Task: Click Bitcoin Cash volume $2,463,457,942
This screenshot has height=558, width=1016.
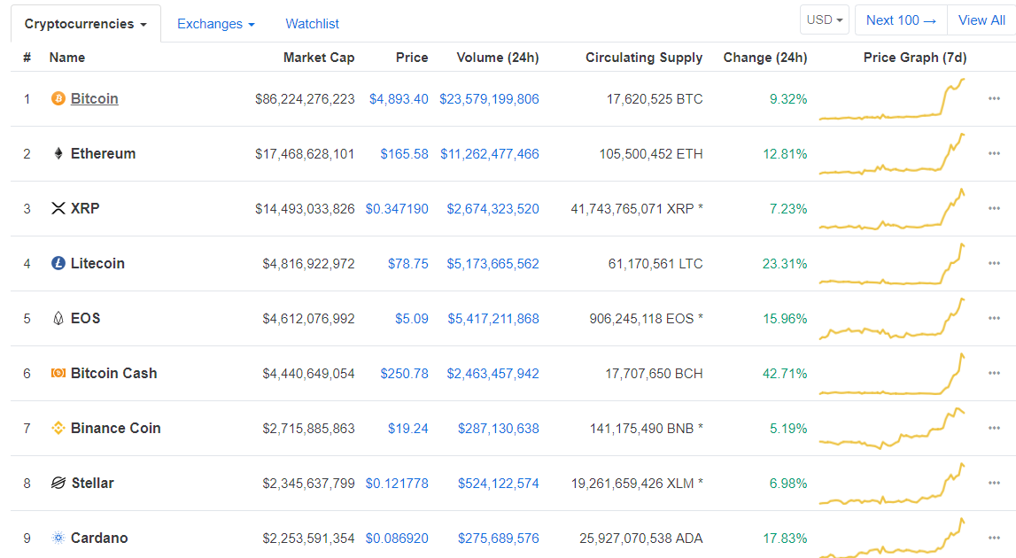Action: pyautogui.click(x=493, y=374)
